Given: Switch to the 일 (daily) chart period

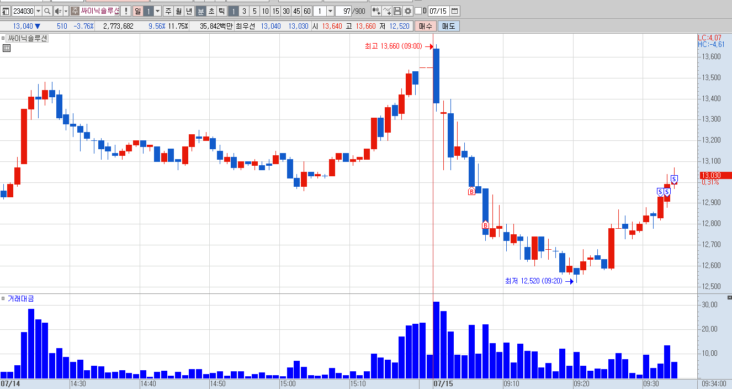Looking at the screenshot, I should pos(137,11).
